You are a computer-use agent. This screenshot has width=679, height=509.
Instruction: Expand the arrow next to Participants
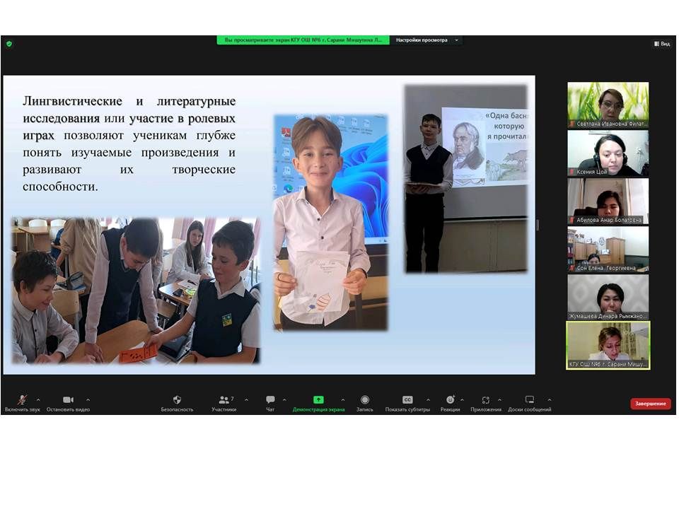[246, 399]
